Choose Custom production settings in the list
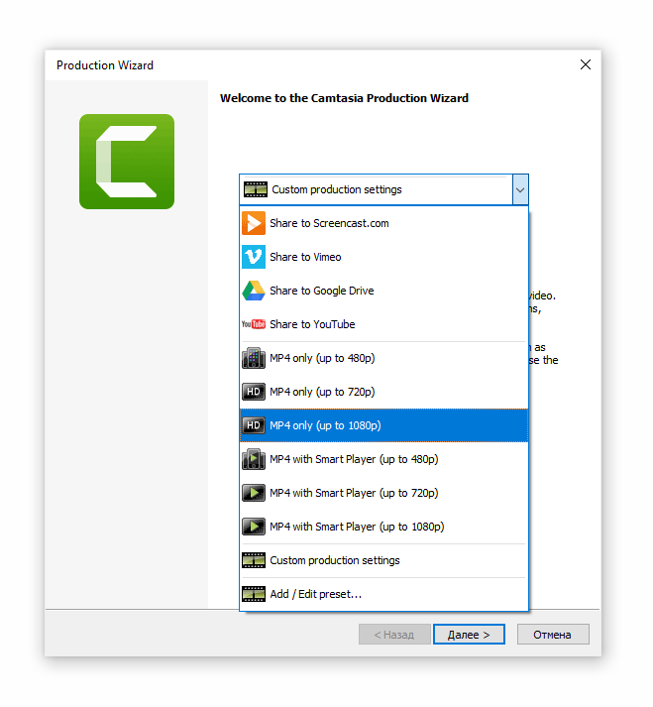Image resolution: width=653 pixels, height=707 pixels. point(383,560)
